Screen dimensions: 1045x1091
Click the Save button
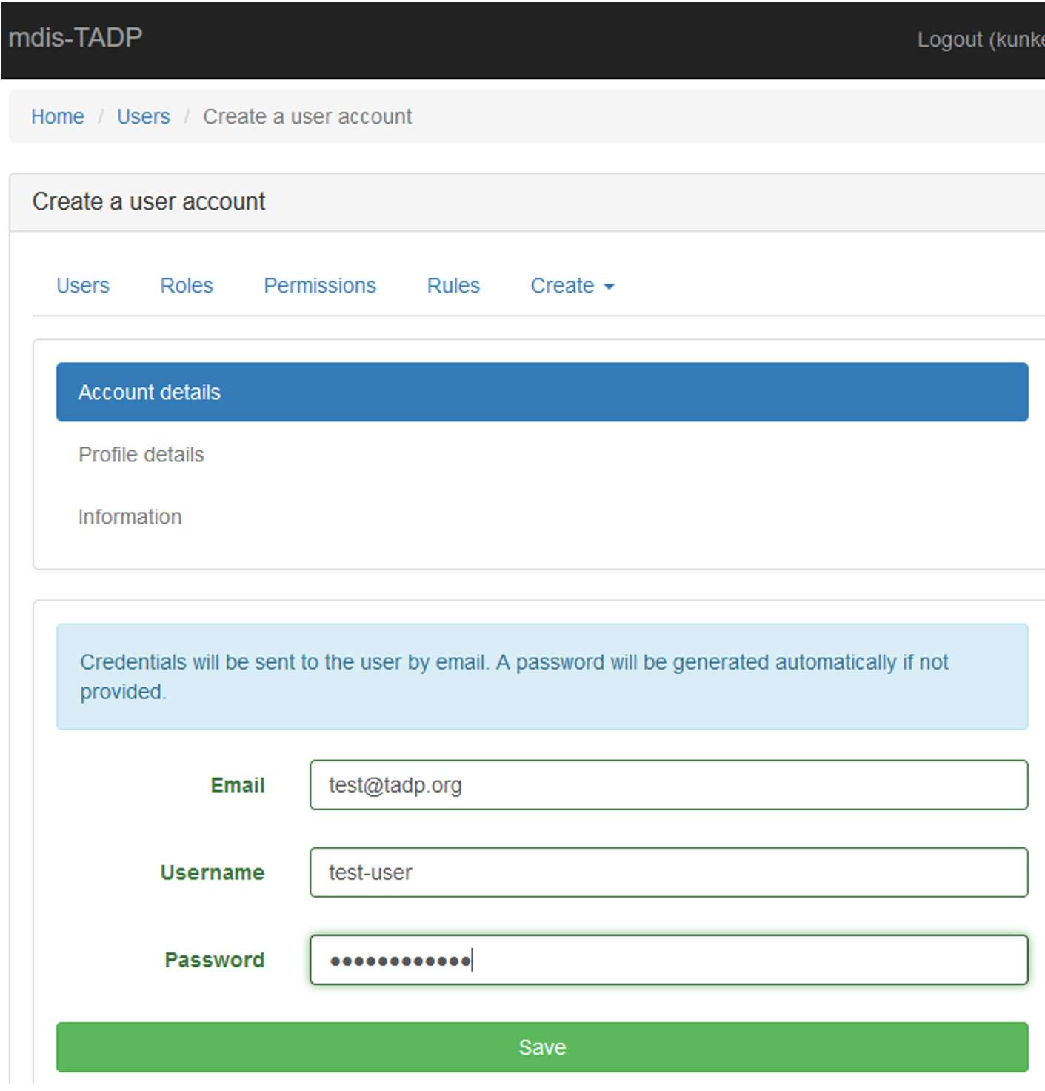tap(541, 1047)
